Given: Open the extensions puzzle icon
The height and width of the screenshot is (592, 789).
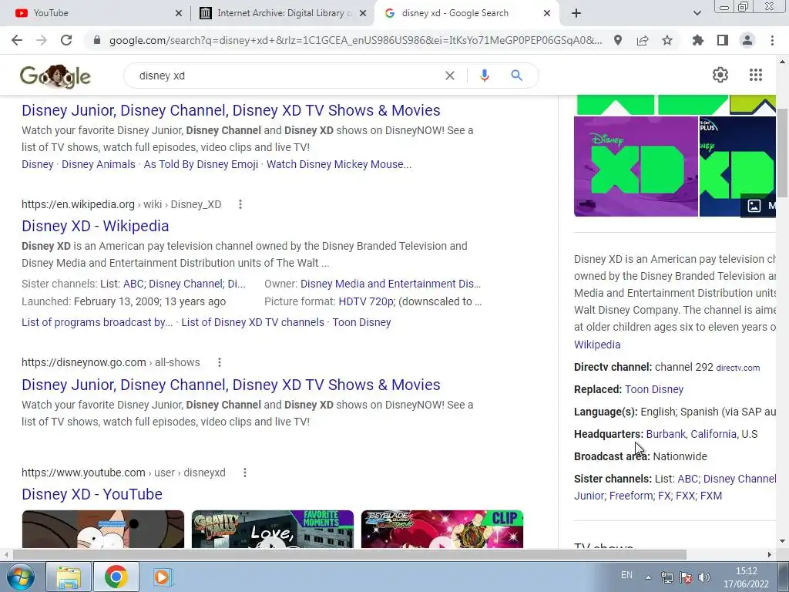Looking at the screenshot, I should [x=698, y=40].
